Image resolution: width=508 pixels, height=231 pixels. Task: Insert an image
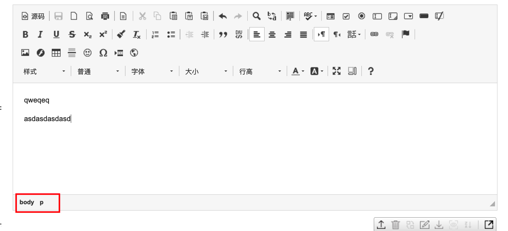coord(25,53)
